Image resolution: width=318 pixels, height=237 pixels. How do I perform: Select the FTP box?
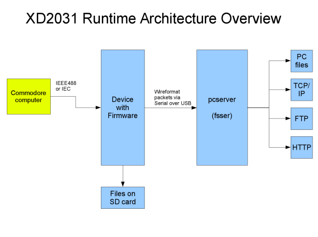[302, 118]
